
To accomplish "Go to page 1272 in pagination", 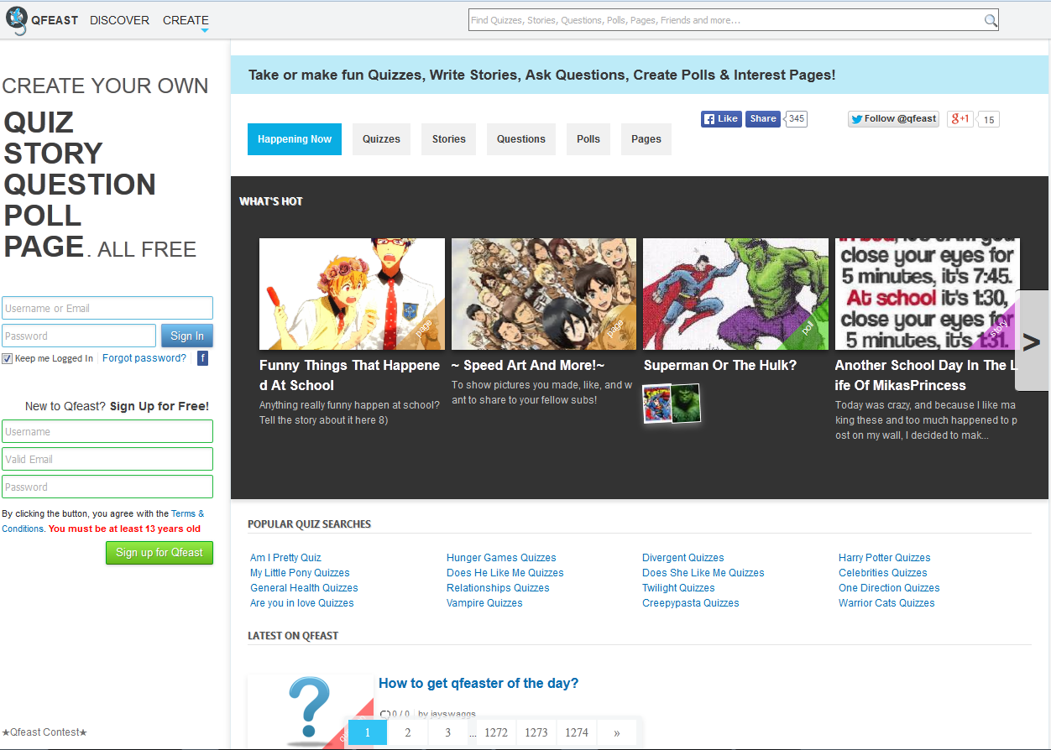I will click(496, 732).
